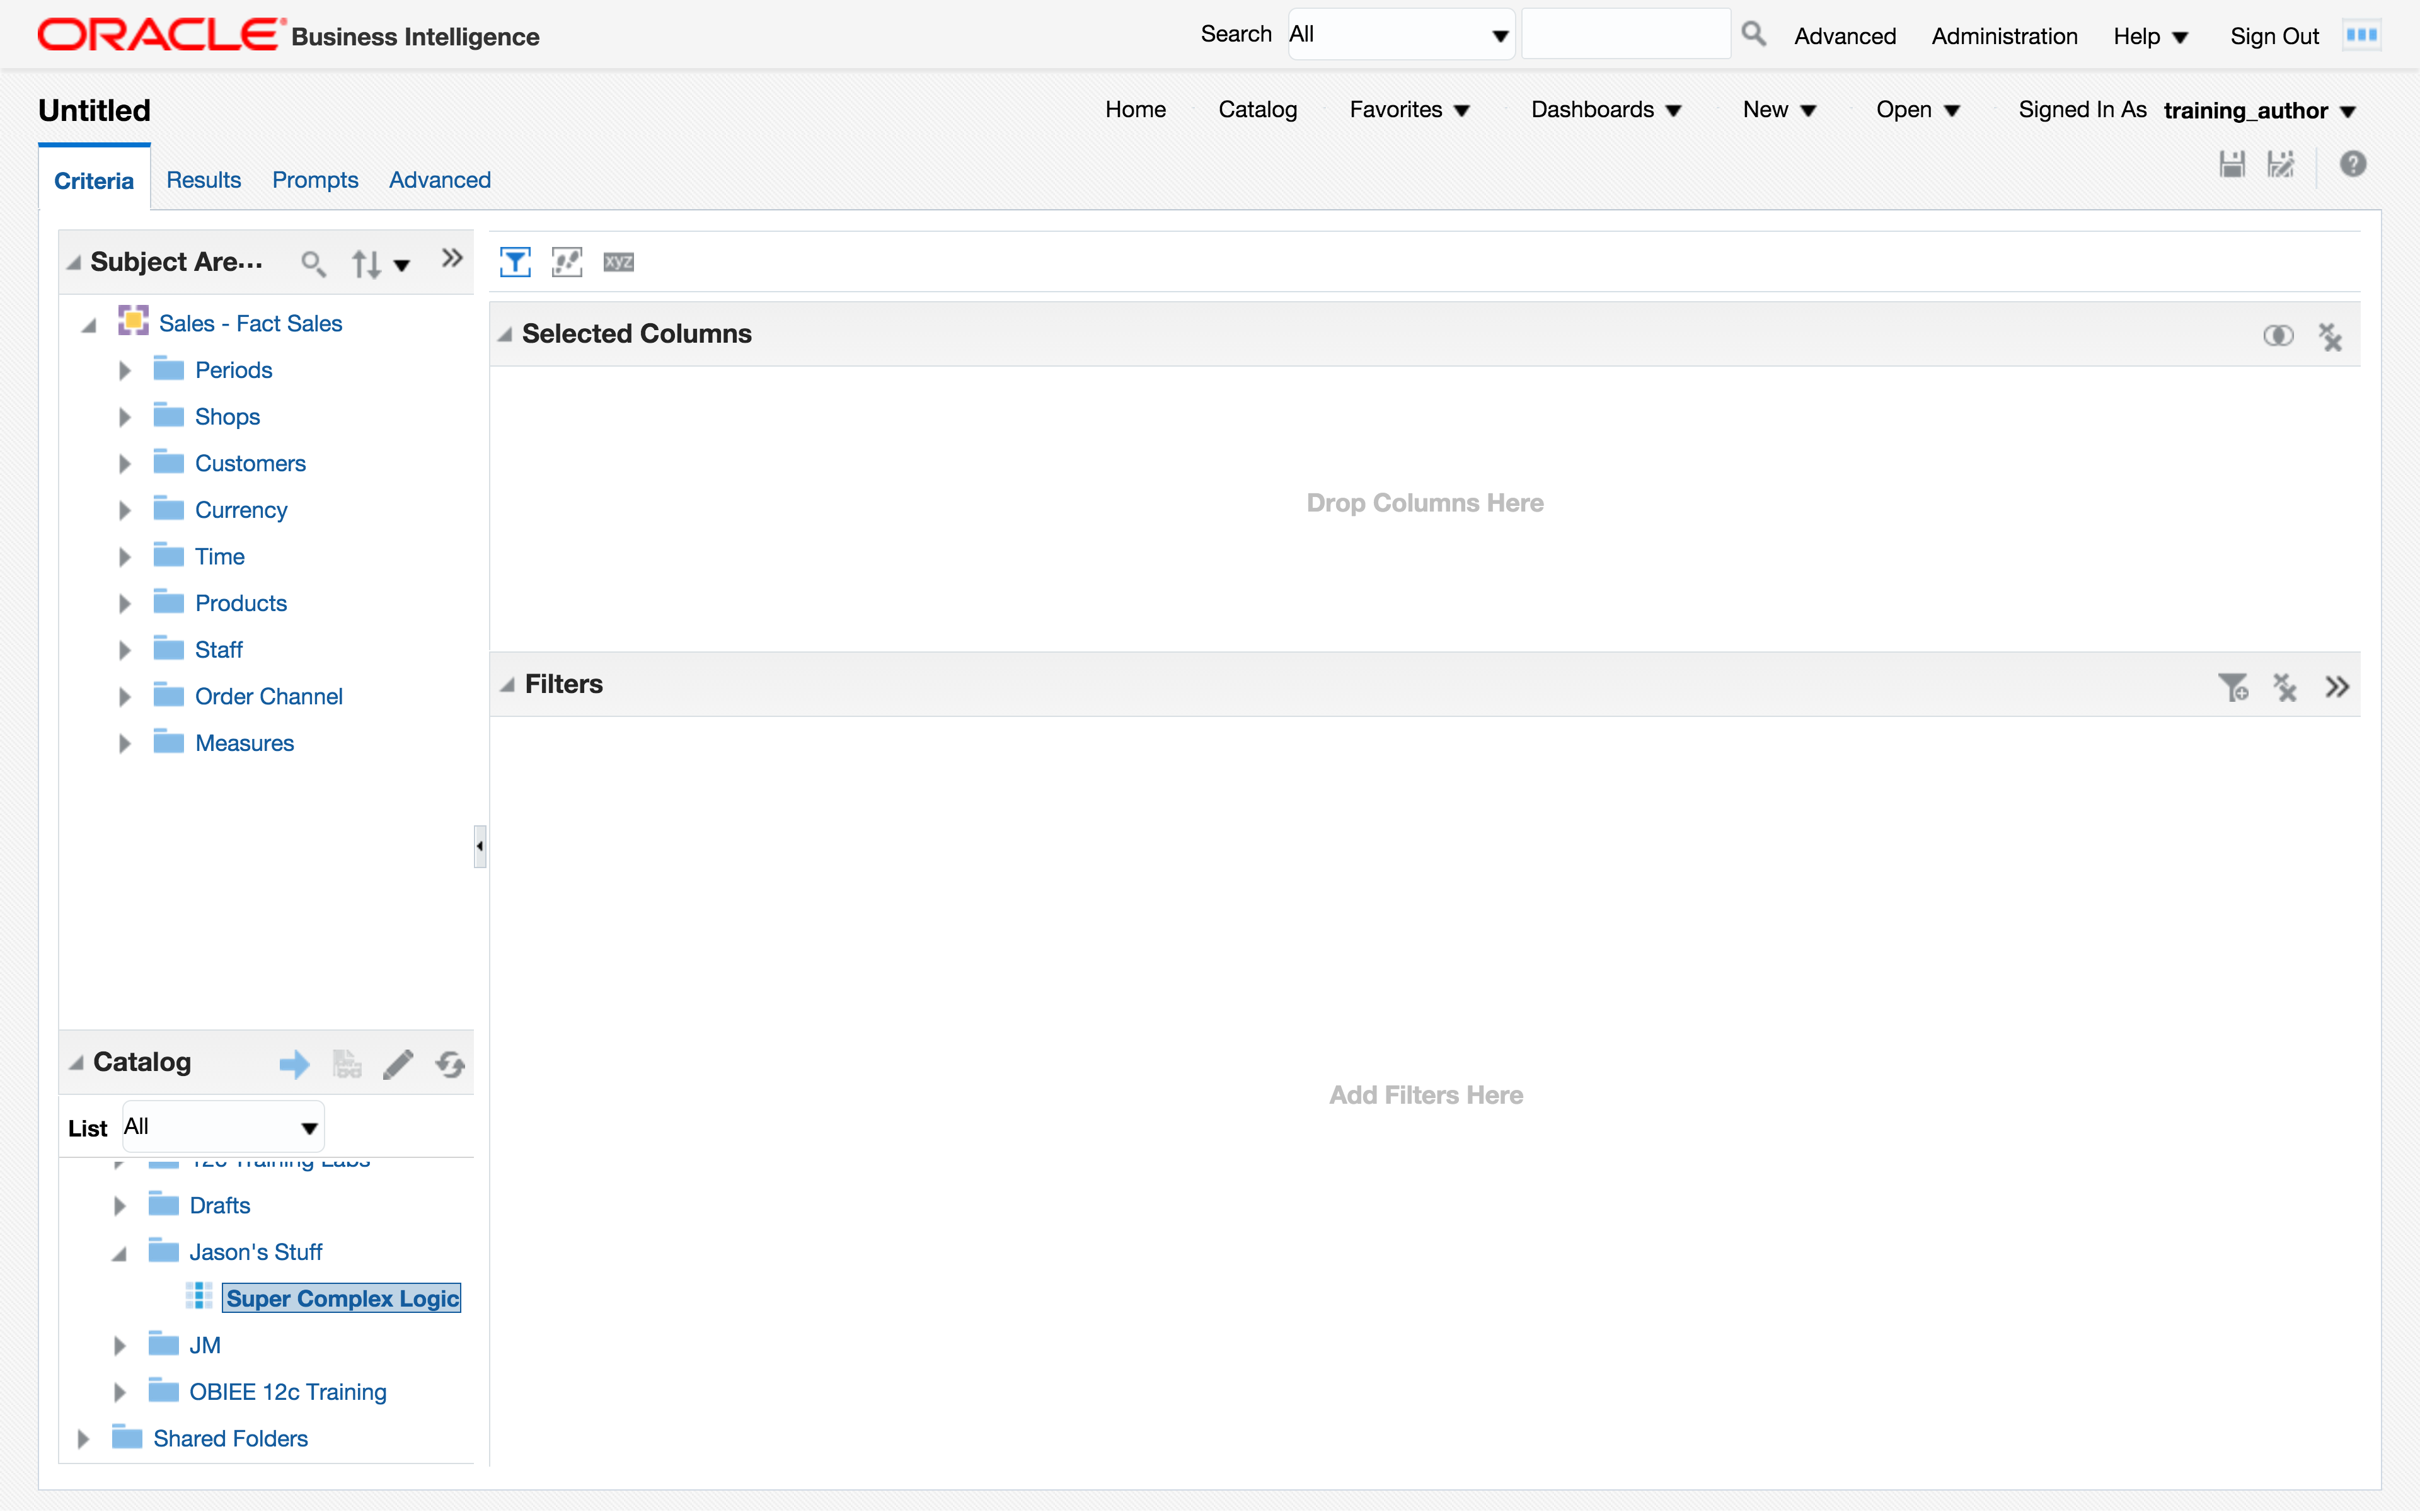Click the edit formula toolbar icon
Screen dimensions: 2420x1512
pos(567,262)
